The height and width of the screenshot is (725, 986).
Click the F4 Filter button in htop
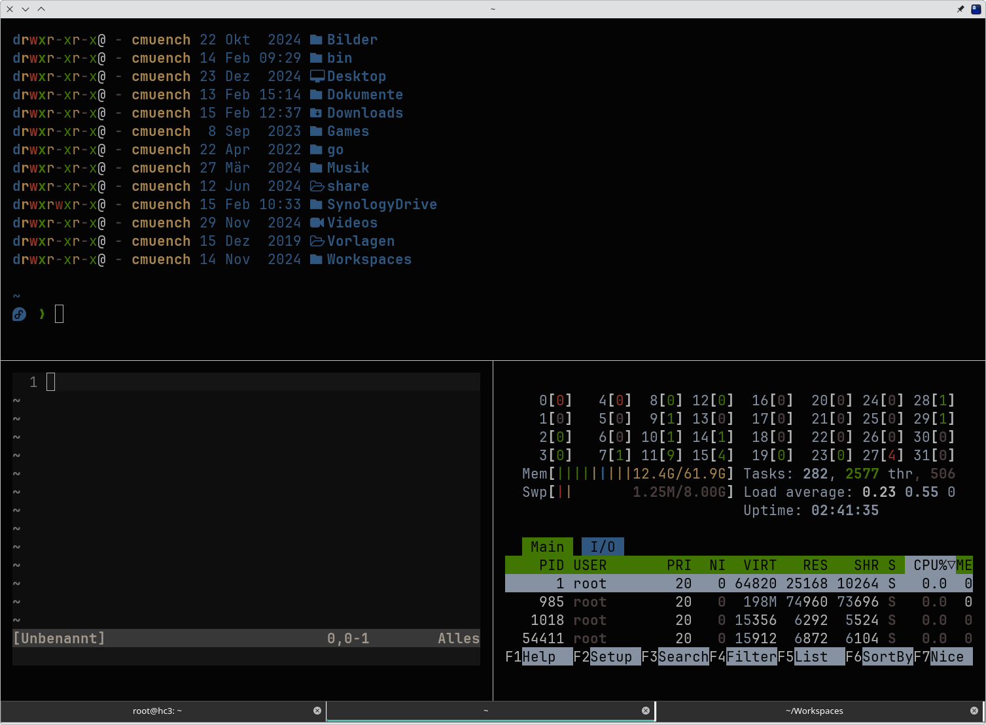pos(743,656)
